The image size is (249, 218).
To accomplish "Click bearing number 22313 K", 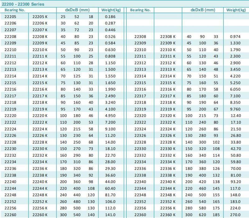I will pyautogui.click(x=168, y=69).
